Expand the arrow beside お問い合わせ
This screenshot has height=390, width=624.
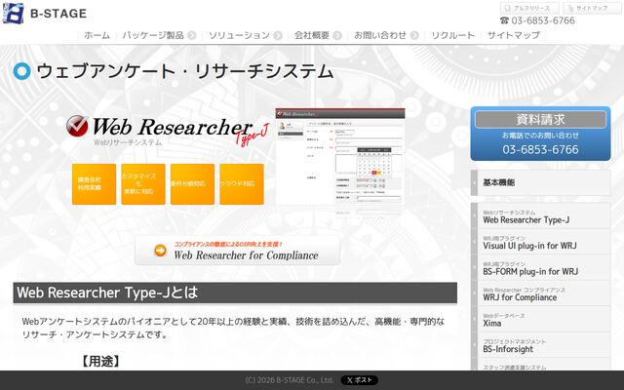tap(414, 35)
